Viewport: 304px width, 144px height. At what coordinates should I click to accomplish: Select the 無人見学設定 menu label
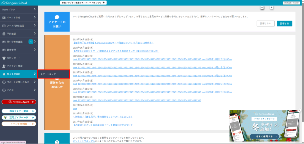point(14,74)
